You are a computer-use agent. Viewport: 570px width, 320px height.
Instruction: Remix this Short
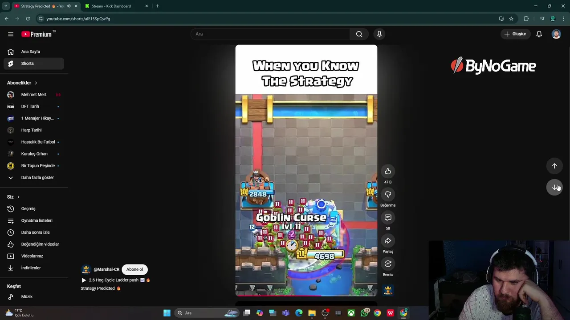[388, 264]
